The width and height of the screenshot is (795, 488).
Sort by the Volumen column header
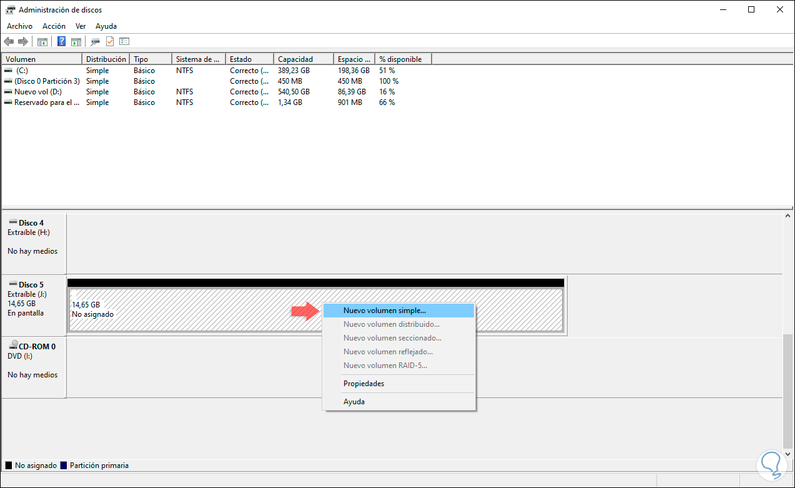pos(42,59)
